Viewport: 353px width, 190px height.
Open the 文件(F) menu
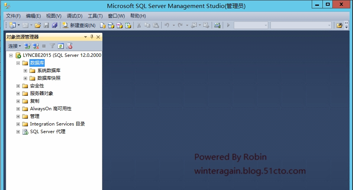coord(13,16)
